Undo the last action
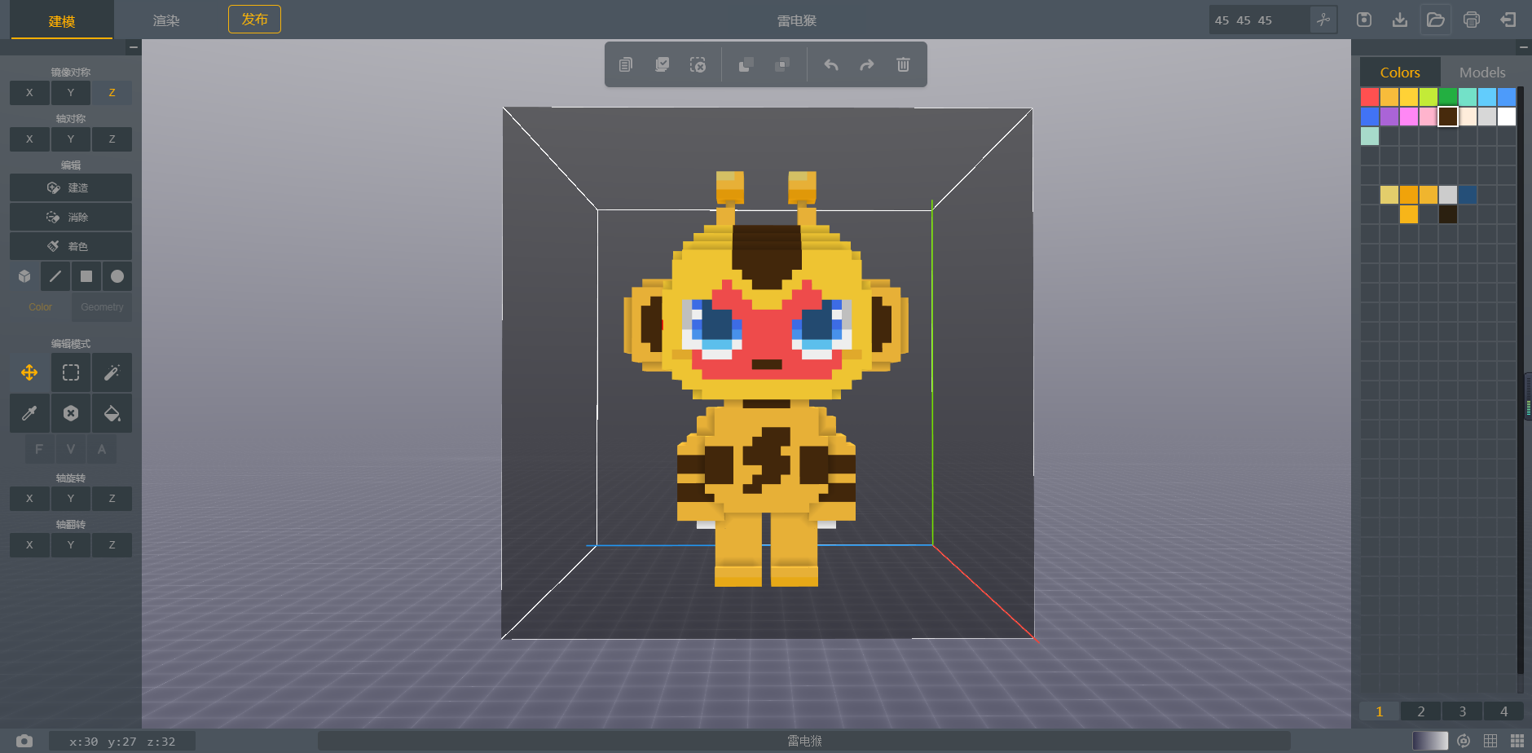1532x753 pixels. click(831, 64)
